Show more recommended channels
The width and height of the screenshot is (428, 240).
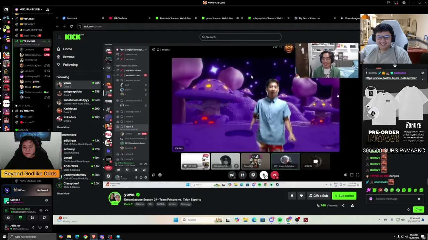63,193
